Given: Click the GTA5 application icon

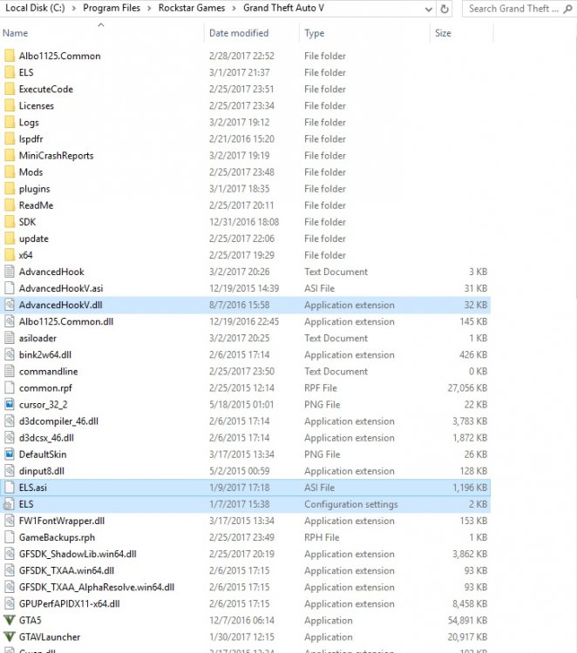Looking at the screenshot, I should [x=10, y=620].
